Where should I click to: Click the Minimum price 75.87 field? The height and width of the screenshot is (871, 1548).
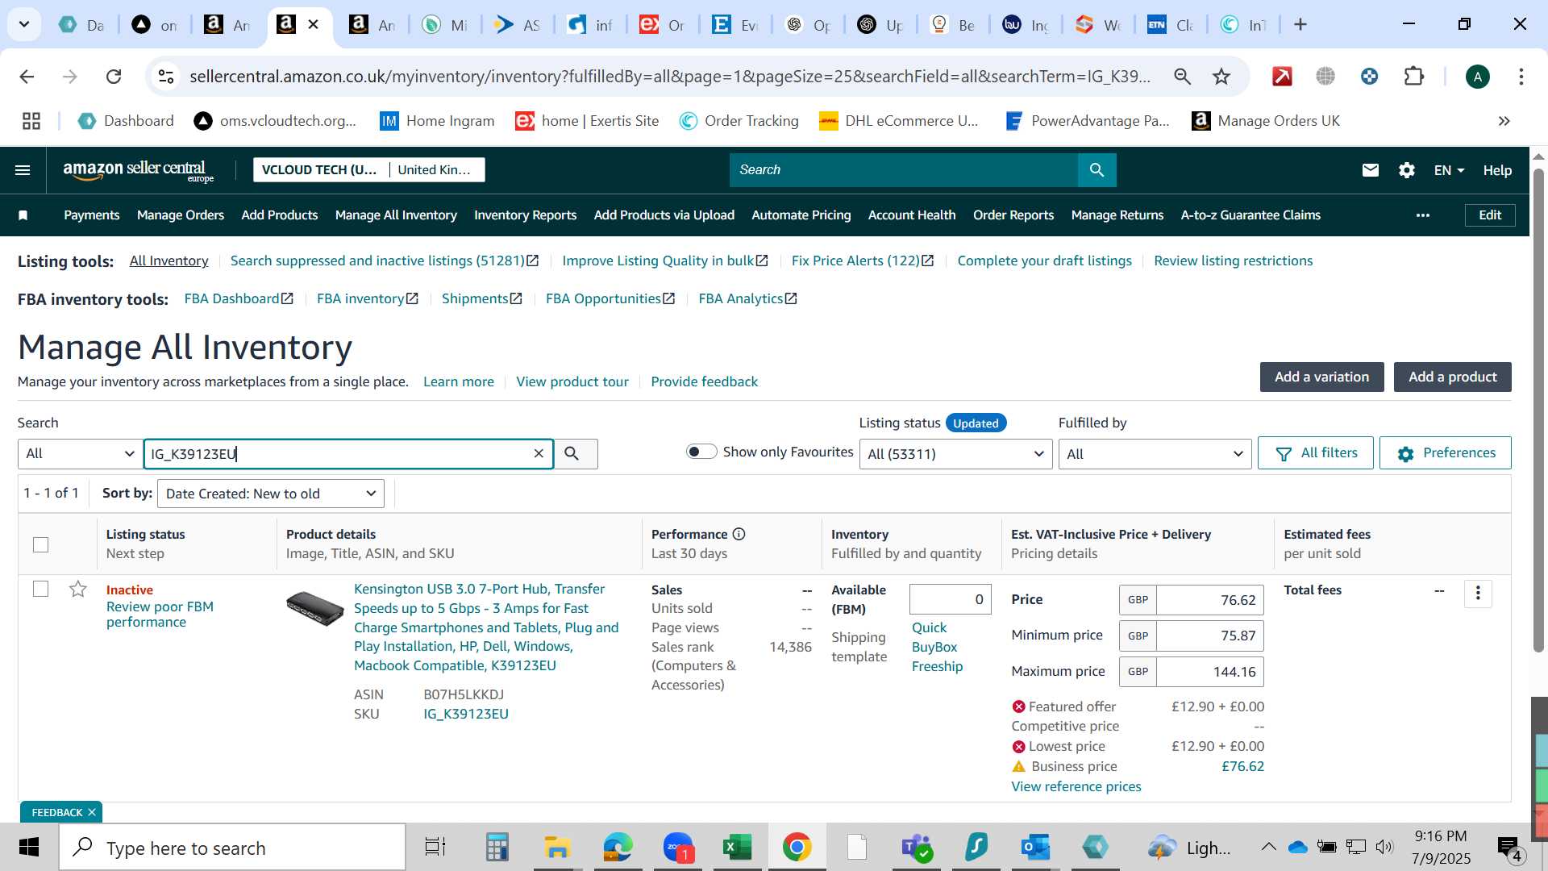point(1210,636)
